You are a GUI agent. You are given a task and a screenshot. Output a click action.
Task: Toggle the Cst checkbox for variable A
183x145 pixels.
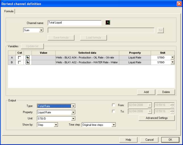click(x=20, y=57)
